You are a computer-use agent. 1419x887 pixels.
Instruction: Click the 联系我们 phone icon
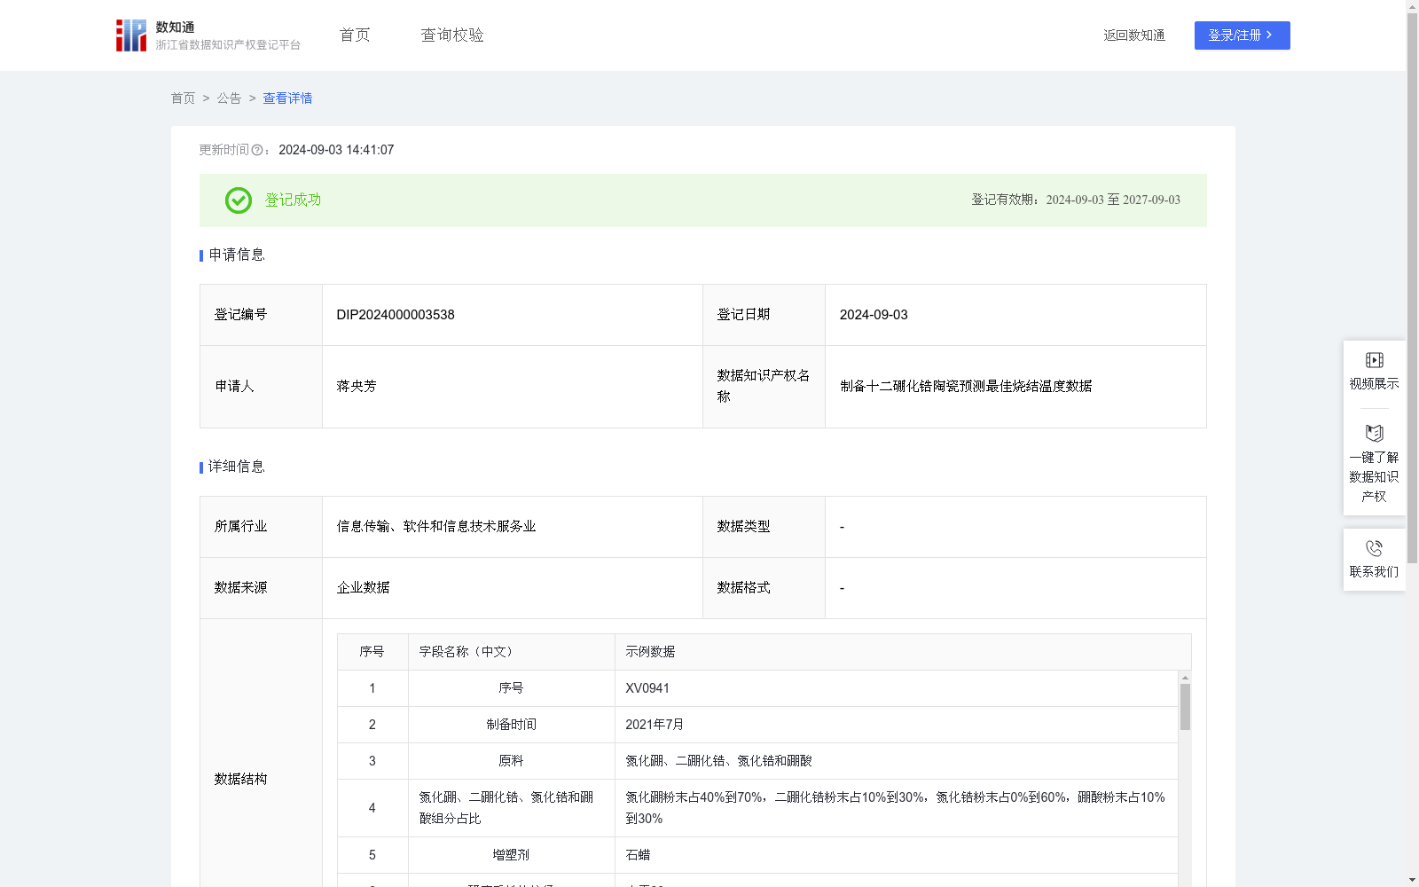1374,548
